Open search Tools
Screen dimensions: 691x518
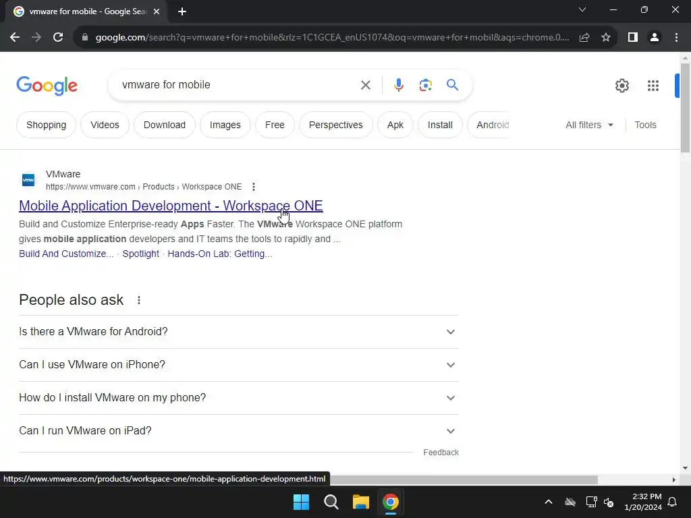(x=645, y=125)
